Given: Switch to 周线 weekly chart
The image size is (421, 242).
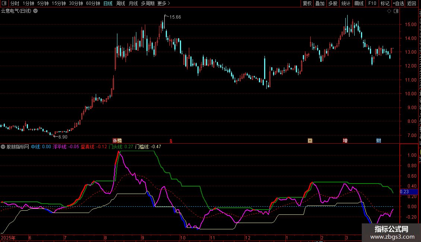Looking at the screenshot, I should (121, 3).
